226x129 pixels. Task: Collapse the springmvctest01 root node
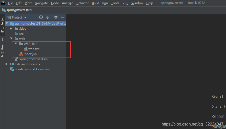[7, 23]
